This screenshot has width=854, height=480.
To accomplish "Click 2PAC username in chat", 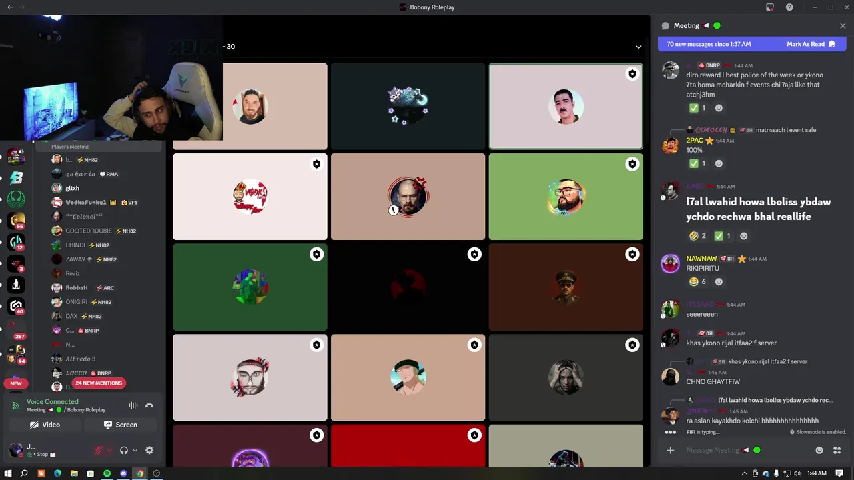I will click(695, 141).
